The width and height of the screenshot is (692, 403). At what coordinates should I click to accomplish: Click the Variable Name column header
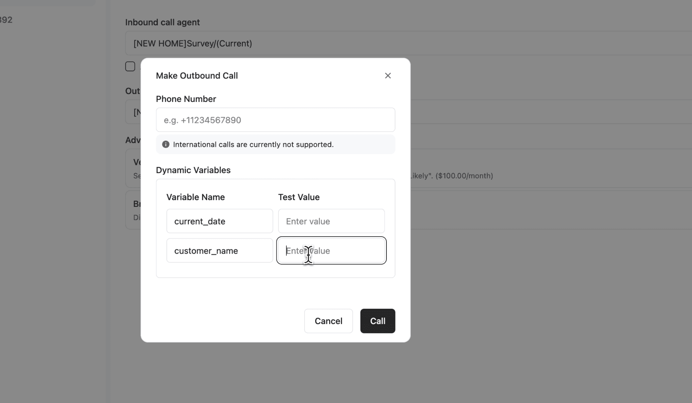click(x=196, y=197)
